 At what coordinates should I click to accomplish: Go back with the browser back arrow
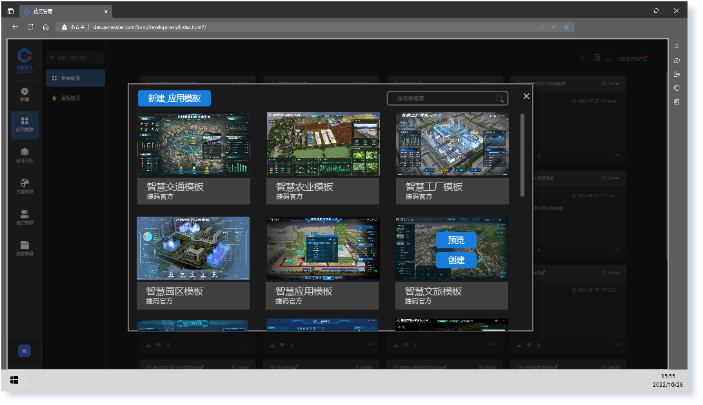click(15, 27)
